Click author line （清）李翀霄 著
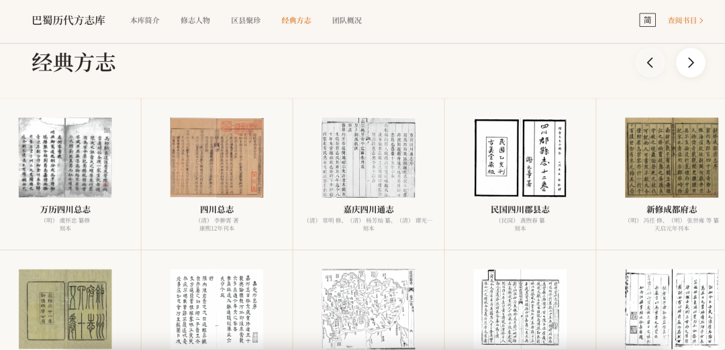The height and width of the screenshot is (350, 725). tap(217, 221)
